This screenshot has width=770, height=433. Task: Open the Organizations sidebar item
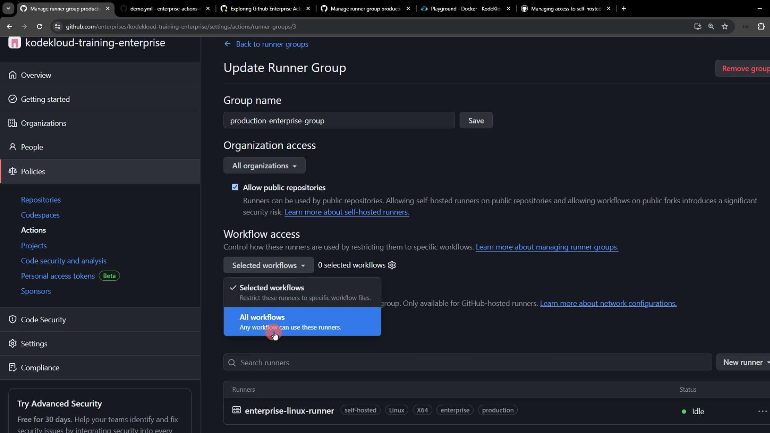43,123
